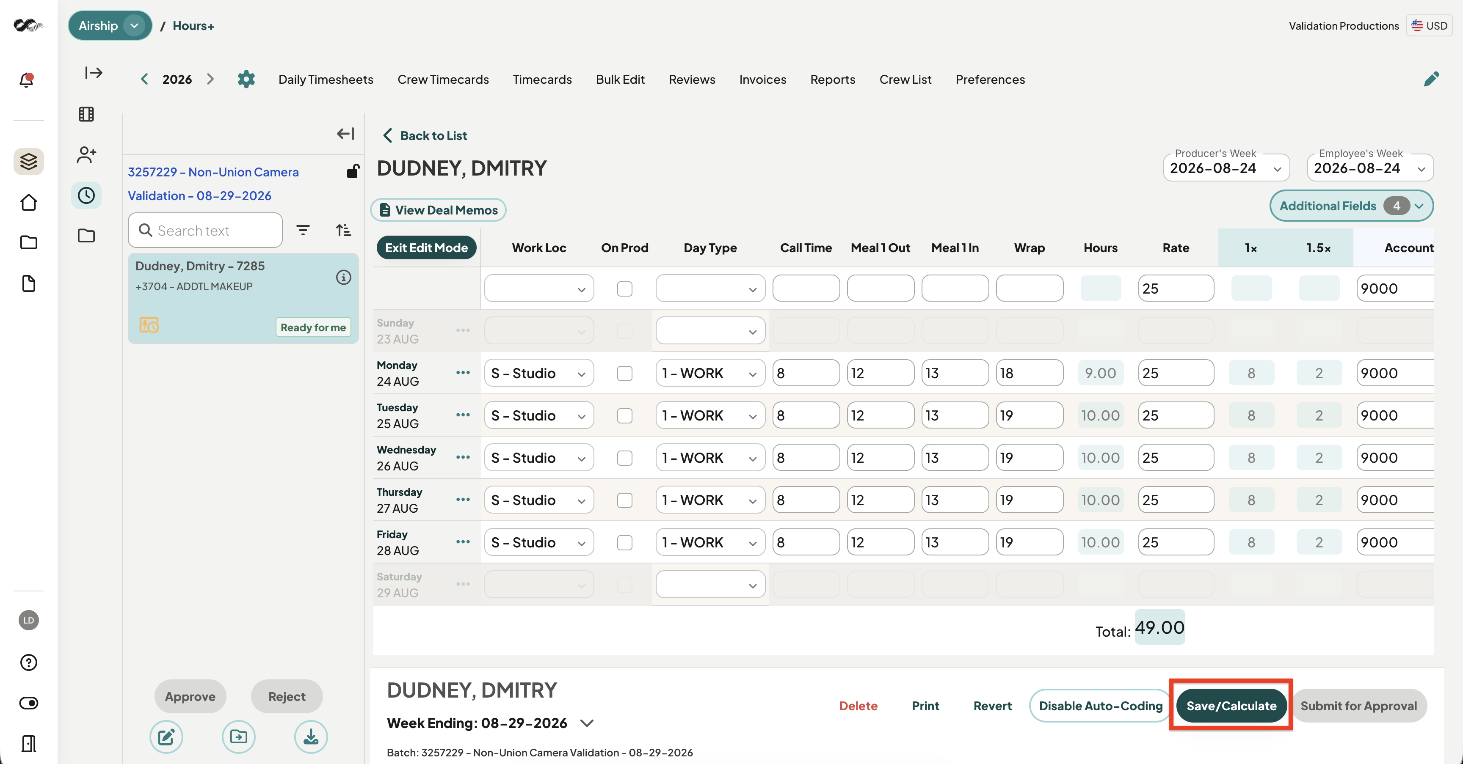The width and height of the screenshot is (1463, 764).
Task: Click the sort order icon
Action: pos(343,230)
